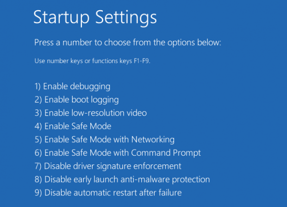This screenshot has width=287, height=207.
Task: Click 'Command Prompt' text in option six
Action: point(166,153)
